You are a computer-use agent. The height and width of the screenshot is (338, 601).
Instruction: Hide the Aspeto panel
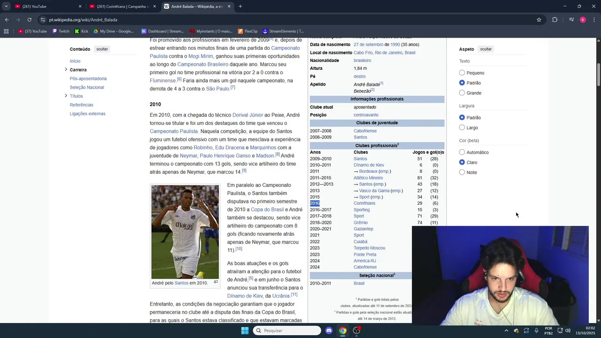pyautogui.click(x=486, y=49)
